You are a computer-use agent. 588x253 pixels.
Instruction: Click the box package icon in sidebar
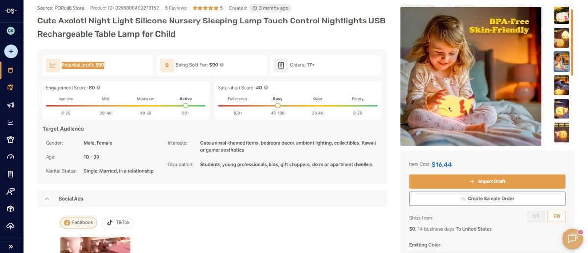pyautogui.click(x=11, y=209)
